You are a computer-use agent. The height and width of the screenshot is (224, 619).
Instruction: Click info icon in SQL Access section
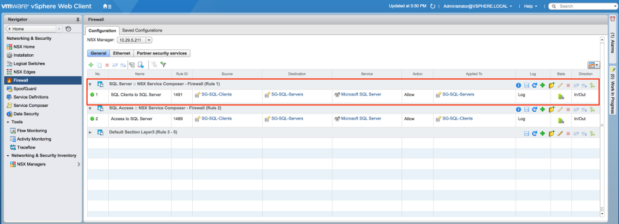(519, 110)
